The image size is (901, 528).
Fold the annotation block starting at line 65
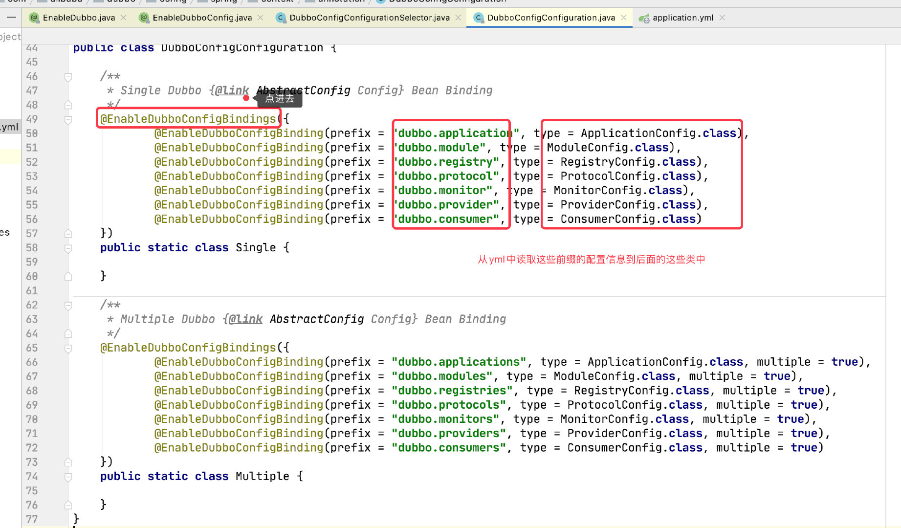(68, 349)
